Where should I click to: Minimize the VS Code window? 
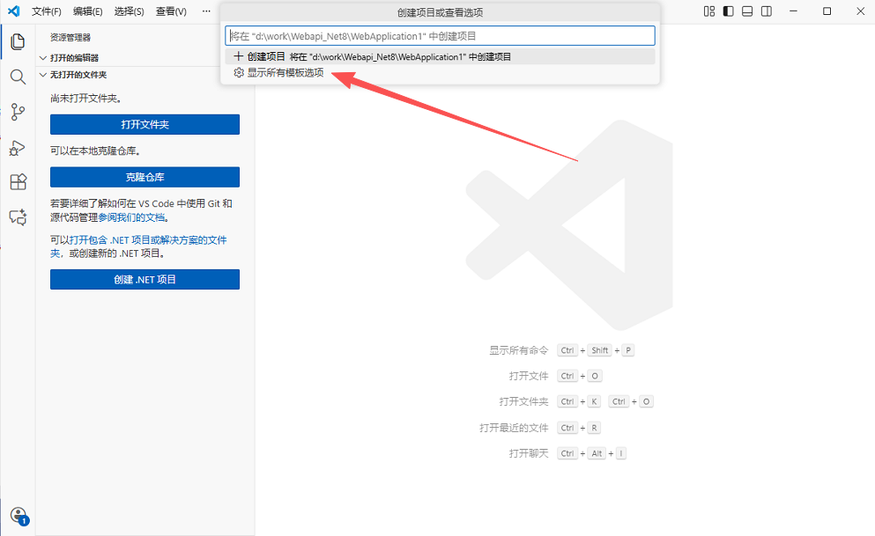tap(793, 11)
